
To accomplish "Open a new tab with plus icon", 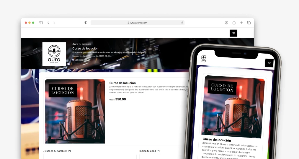I will click(241, 23).
